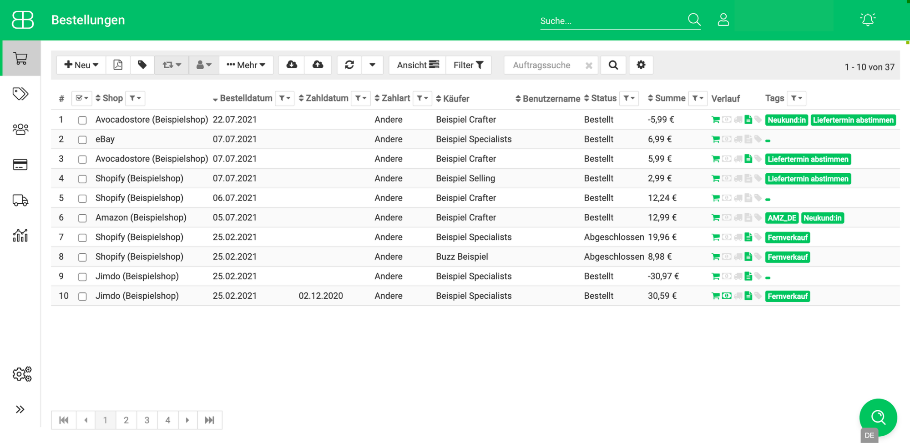Click the tag toolbar button
Viewport: 910px width, 443px height.
pyautogui.click(x=142, y=65)
